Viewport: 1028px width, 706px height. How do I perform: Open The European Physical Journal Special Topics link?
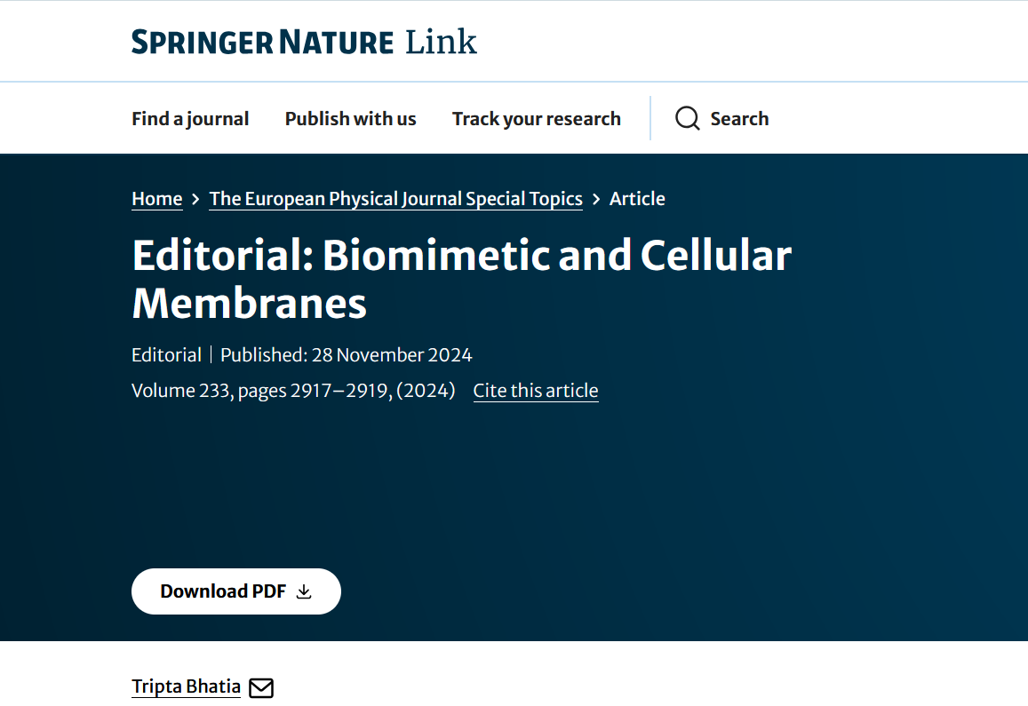click(x=396, y=199)
